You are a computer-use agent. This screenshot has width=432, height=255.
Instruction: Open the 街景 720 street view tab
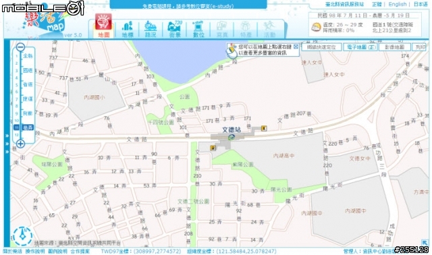tap(175, 29)
